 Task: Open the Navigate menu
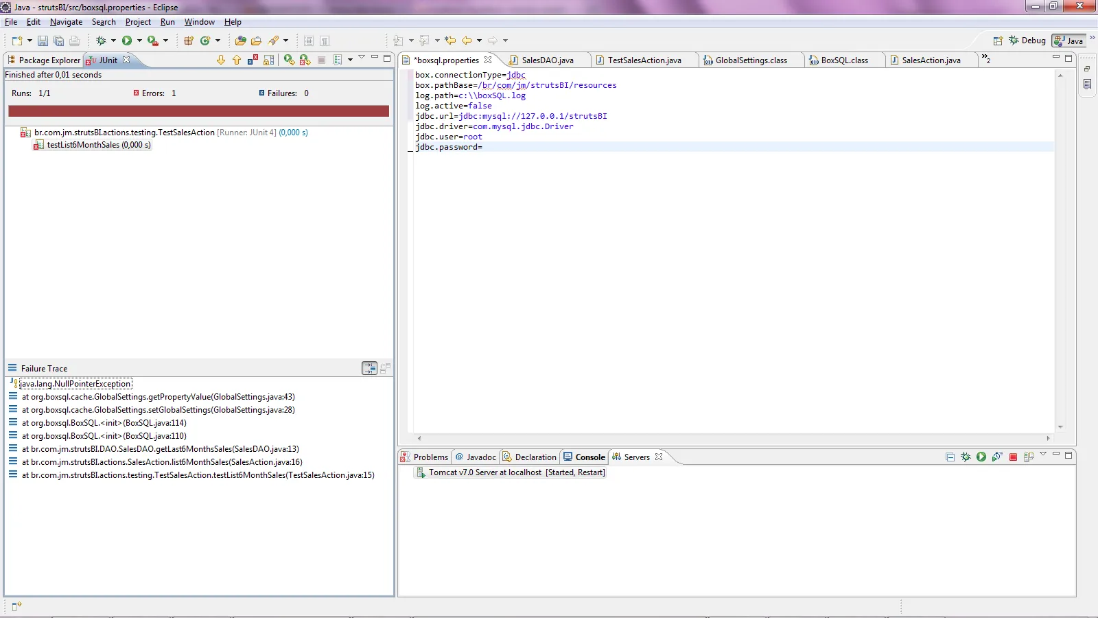click(x=66, y=22)
